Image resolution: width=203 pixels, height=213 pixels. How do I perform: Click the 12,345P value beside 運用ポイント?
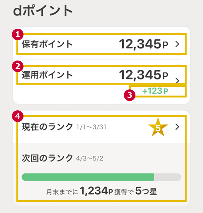click(143, 75)
